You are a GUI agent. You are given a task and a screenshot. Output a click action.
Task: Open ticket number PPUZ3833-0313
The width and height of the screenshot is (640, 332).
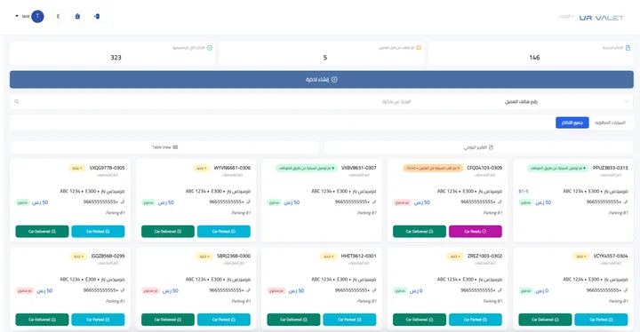pos(610,168)
